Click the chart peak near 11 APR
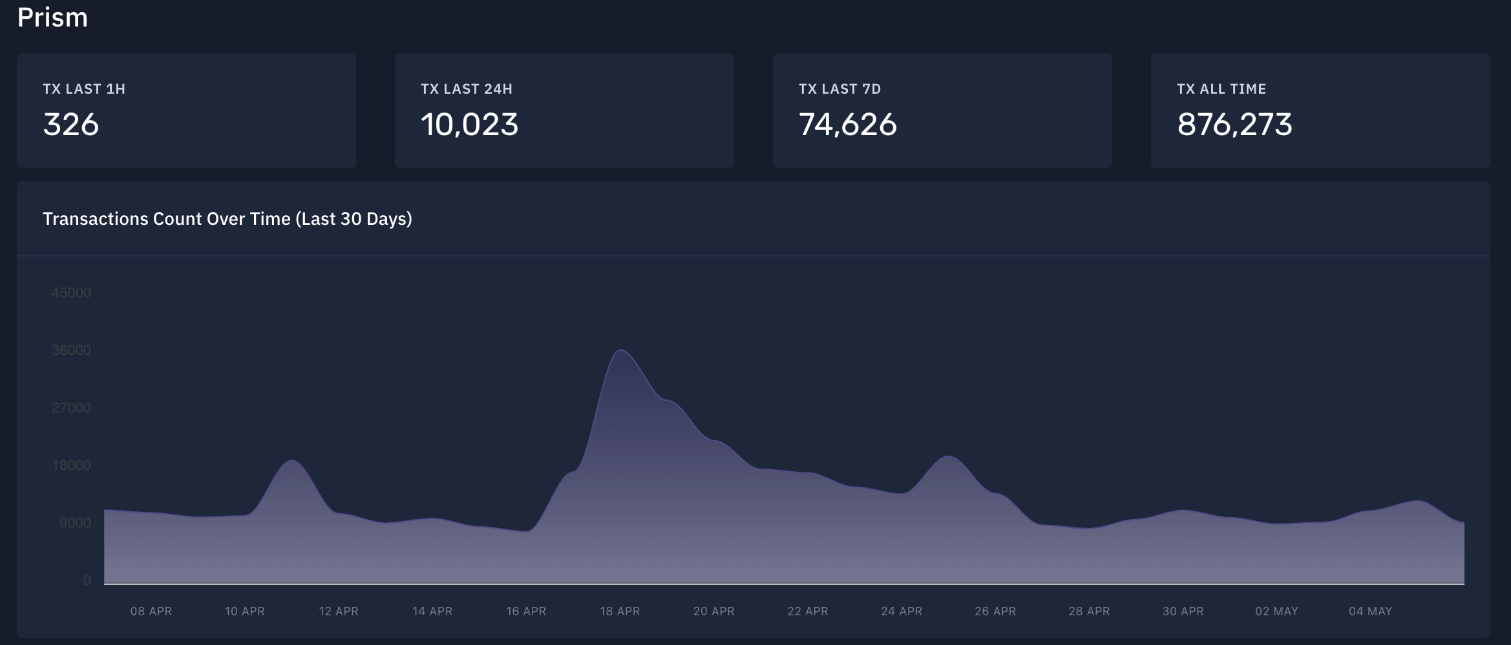 pyautogui.click(x=292, y=461)
